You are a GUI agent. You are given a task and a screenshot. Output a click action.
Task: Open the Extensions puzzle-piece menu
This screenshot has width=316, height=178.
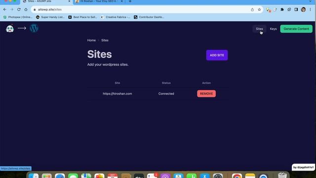(282, 9)
